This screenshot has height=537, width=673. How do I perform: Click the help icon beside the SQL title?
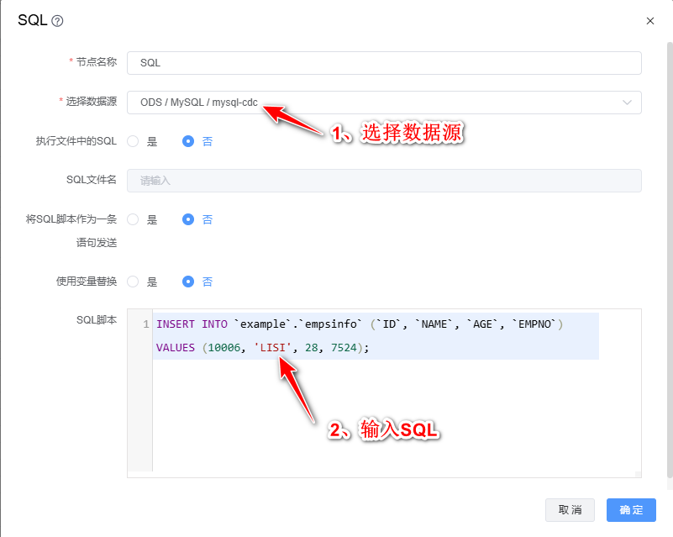[x=57, y=21]
